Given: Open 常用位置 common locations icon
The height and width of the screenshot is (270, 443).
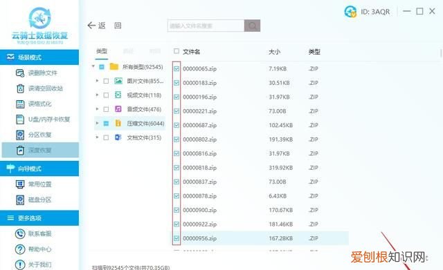Looking at the screenshot, I should [20, 184].
